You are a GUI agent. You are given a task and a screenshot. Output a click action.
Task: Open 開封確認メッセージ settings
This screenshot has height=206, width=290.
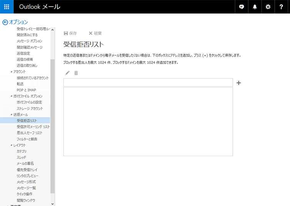30,47
